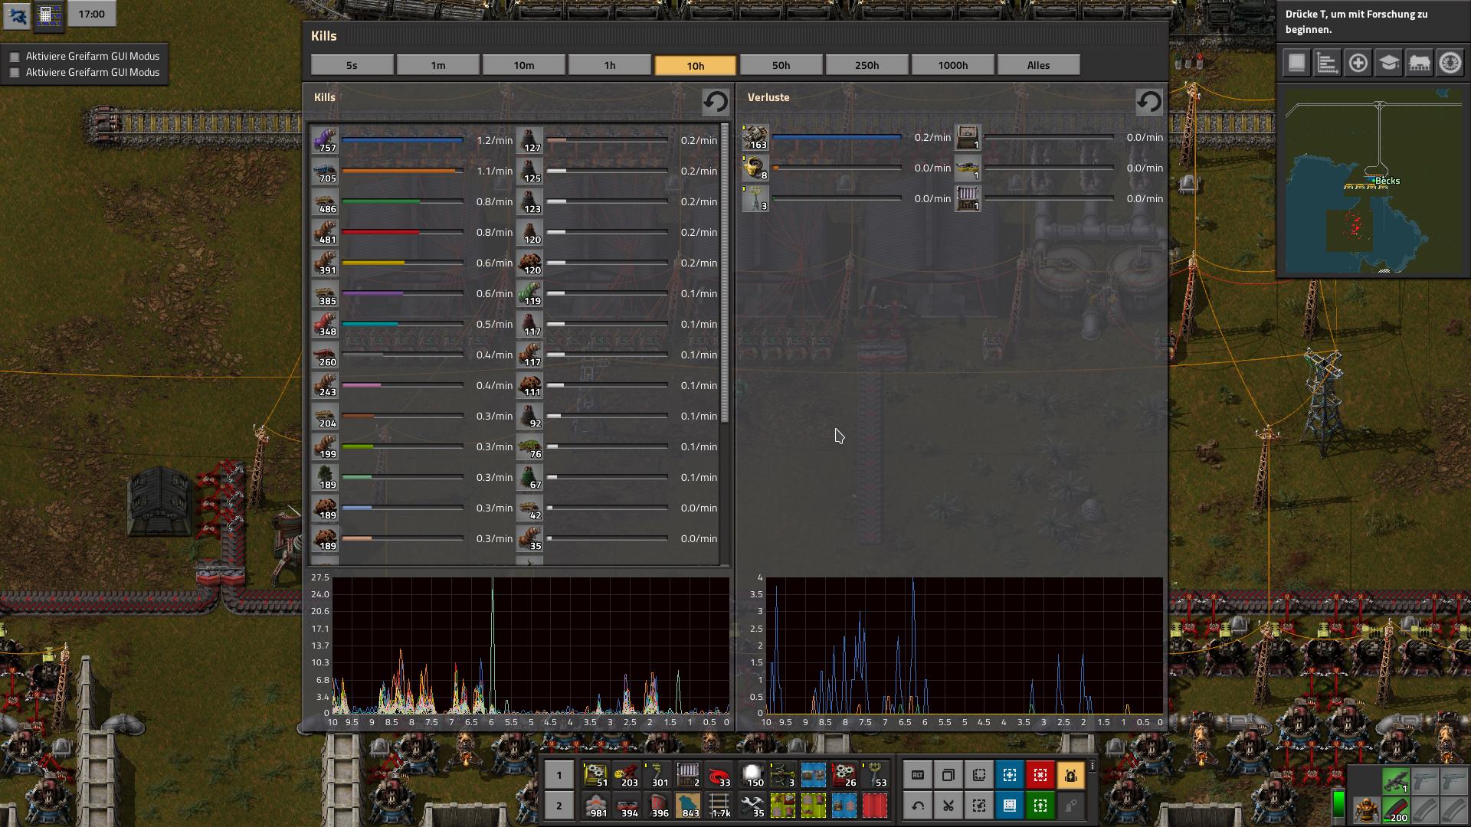Select the 50h time range tab

781,65
